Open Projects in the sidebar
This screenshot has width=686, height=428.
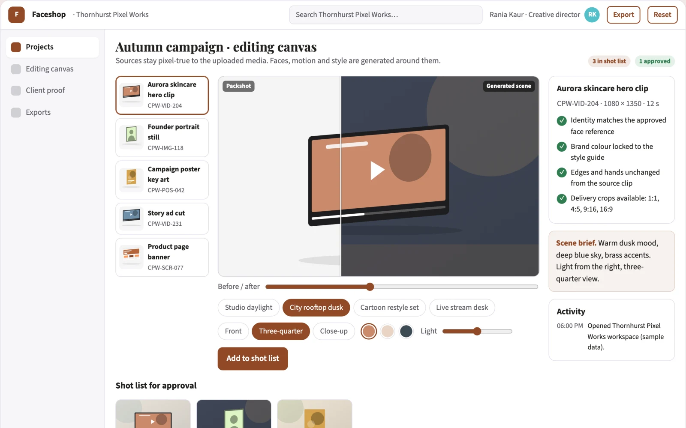[53, 47]
